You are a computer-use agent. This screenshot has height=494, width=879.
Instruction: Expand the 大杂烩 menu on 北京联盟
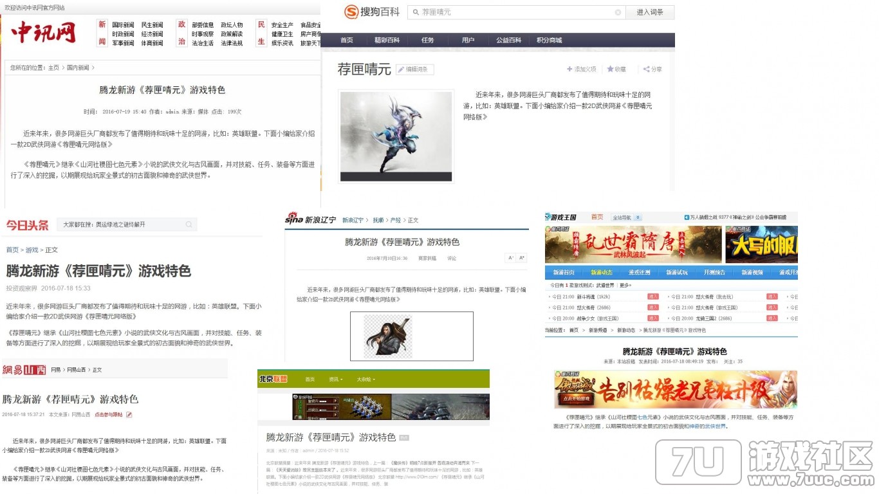tap(365, 379)
